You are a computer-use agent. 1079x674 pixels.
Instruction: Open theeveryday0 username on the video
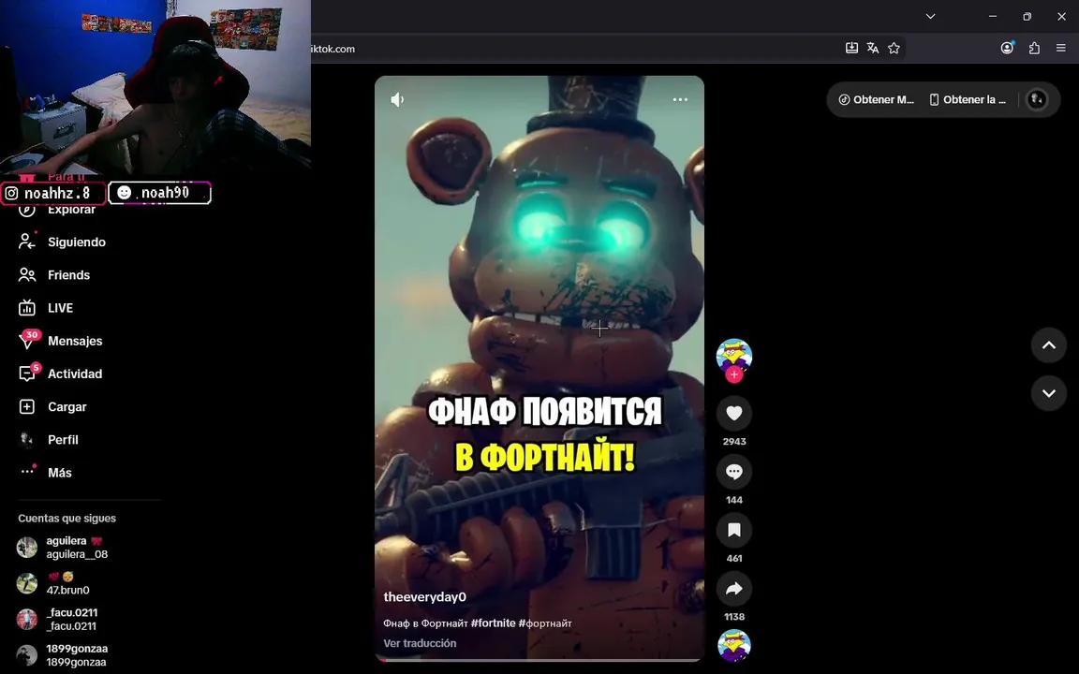424,597
